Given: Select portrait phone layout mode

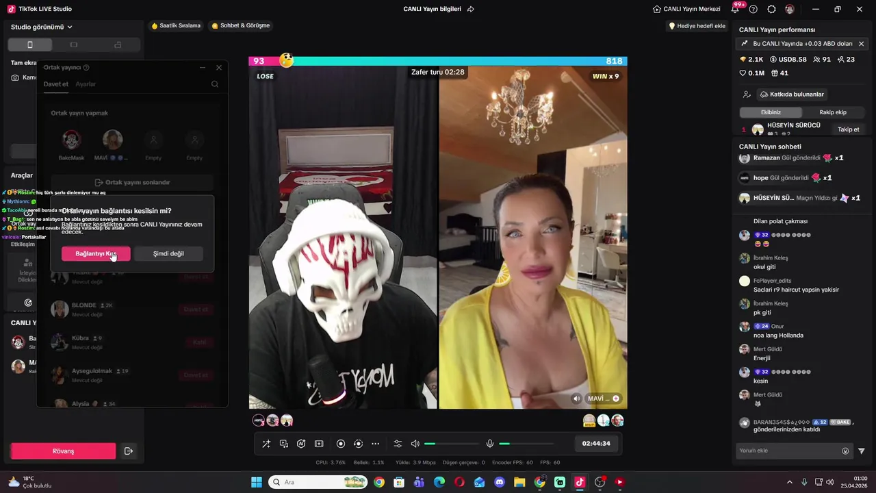Looking at the screenshot, I should [x=29, y=45].
